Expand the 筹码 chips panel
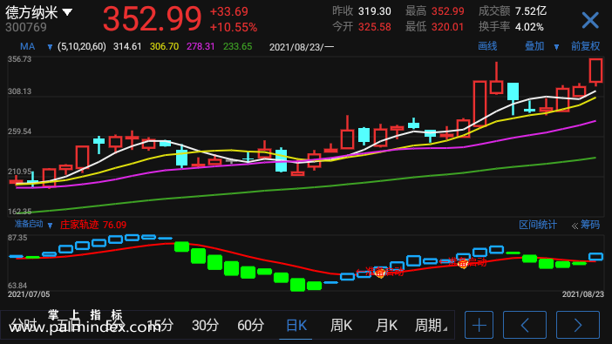The image size is (612, 344). (586, 225)
